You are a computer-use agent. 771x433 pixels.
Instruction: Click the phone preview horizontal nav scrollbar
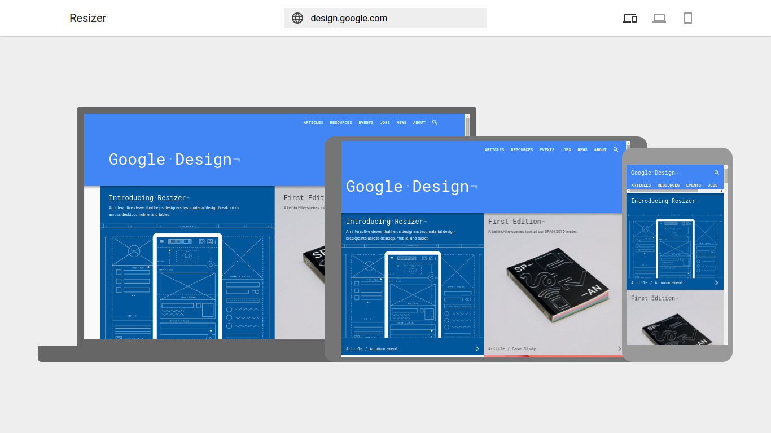pyautogui.click(x=675, y=191)
